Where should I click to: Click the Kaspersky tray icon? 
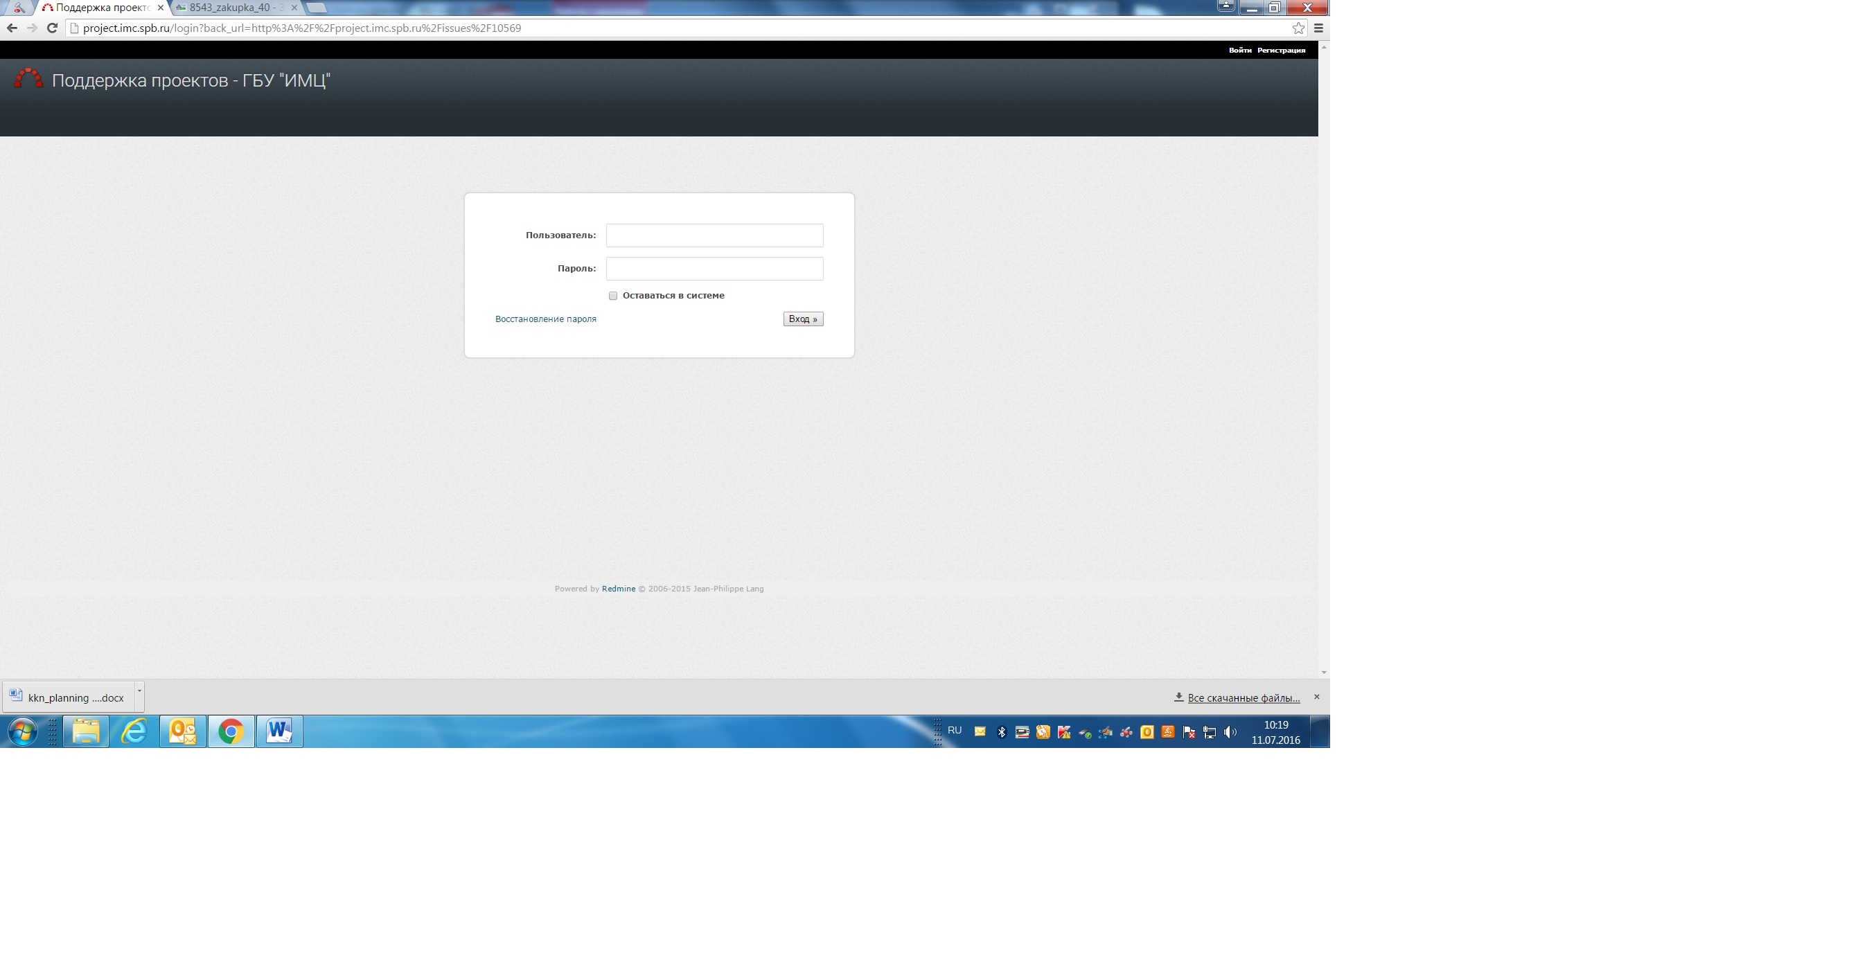tap(1064, 732)
